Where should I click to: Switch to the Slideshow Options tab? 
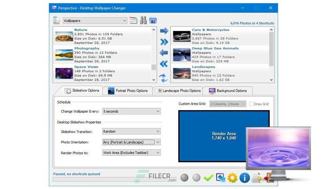pyautogui.click(x=82, y=91)
